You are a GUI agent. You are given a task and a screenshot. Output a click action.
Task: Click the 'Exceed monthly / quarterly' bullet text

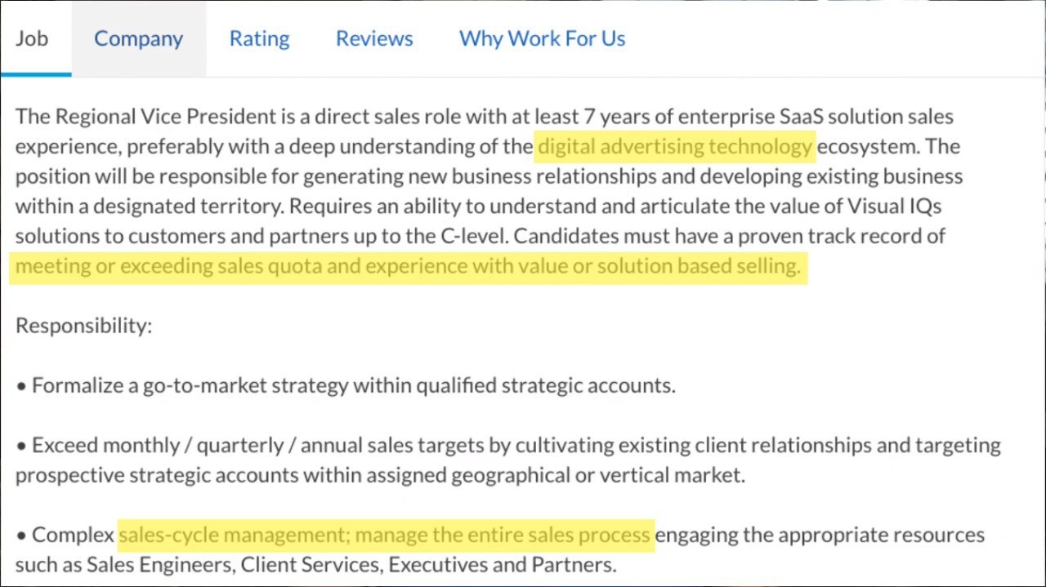507,460
